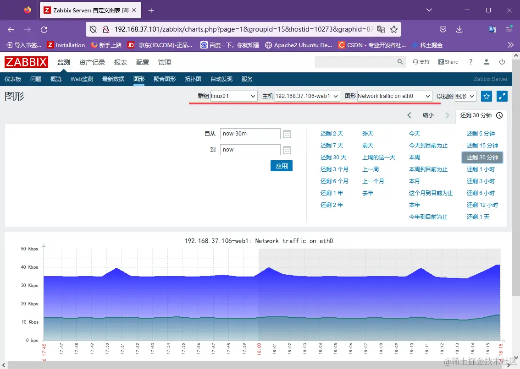Open the downloads panel
Image resolution: width=520 pixels, height=369 pixels.
coord(459,29)
